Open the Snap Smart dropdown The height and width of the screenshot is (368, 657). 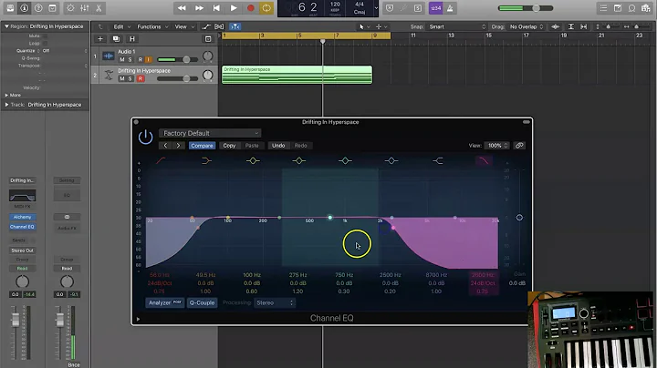(x=457, y=26)
